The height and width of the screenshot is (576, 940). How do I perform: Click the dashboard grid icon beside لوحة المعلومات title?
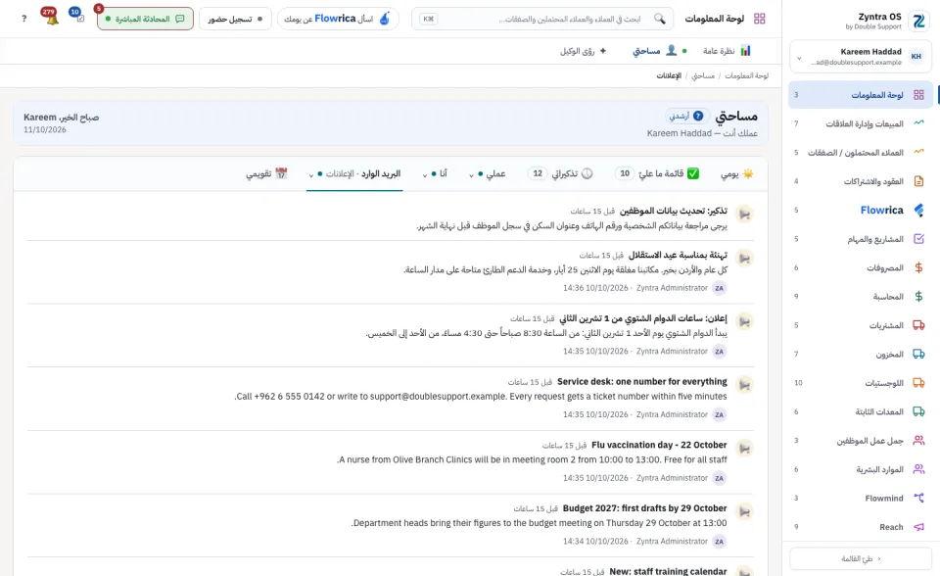click(760, 19)
